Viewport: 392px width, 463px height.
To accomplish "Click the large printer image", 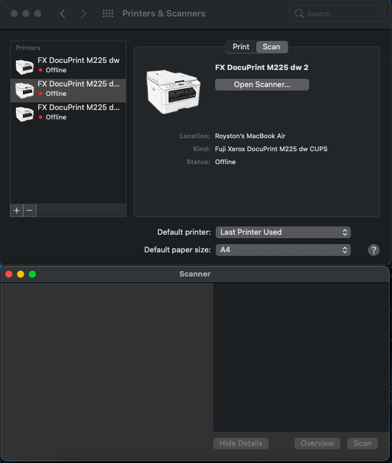I will [x=173, y=92].
